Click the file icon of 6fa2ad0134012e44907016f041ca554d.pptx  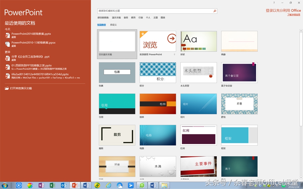(7, 76)
